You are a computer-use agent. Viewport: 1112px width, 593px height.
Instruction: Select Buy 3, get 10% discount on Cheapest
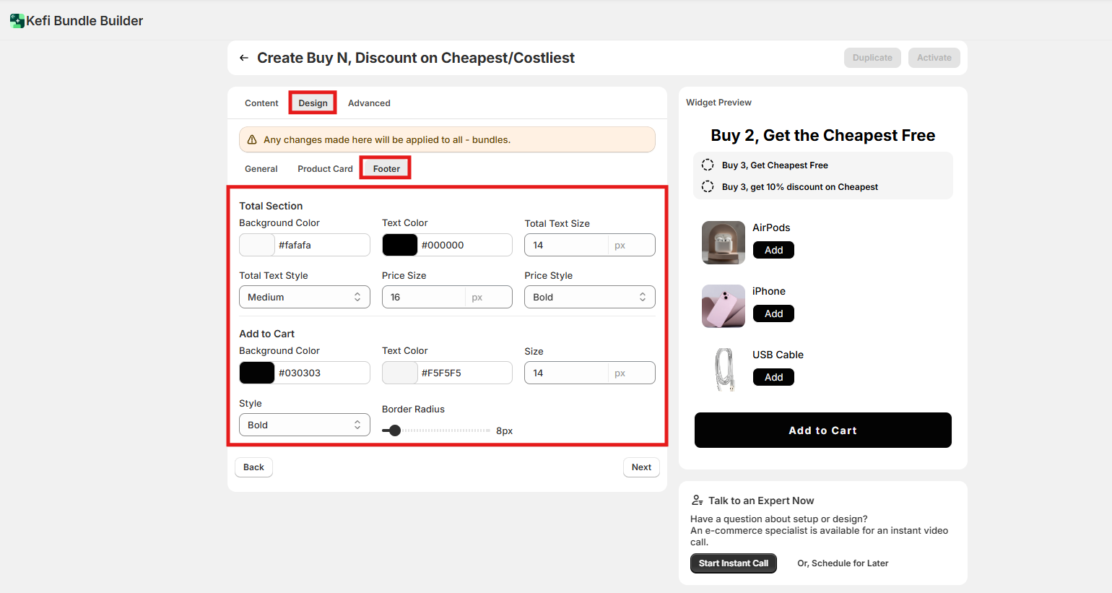708,187
